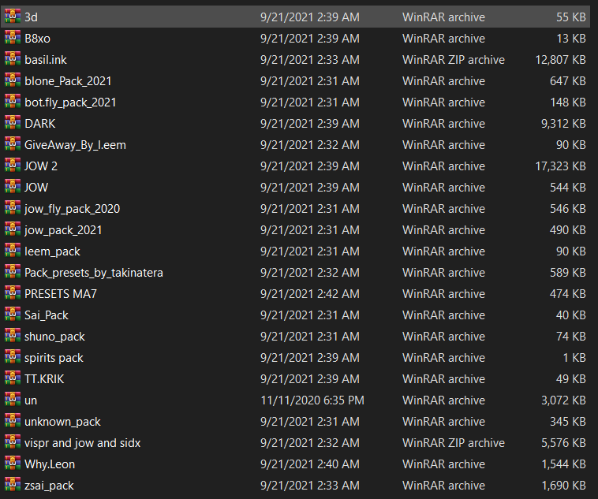Image resolution: width=598 pixels, height=499 pixels.
Task: Click the PRESETS MA7 file name
Action: pyautogui.click(x=61, y=294)
